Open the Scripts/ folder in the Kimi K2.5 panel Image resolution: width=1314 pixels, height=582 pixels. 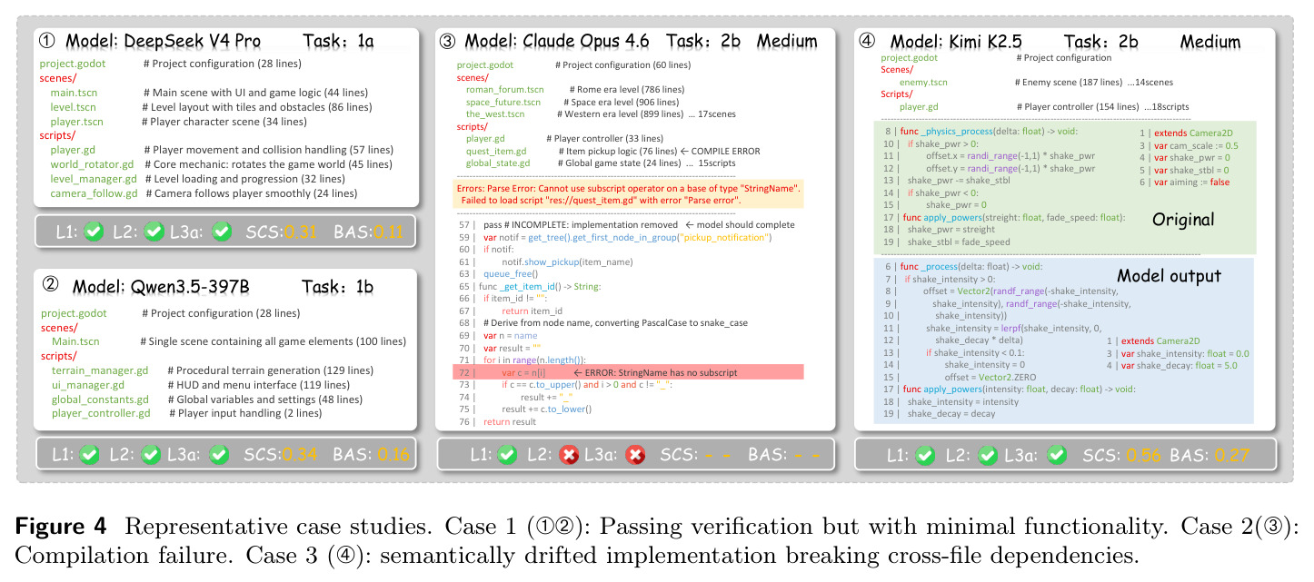click(x=897, y=94)
